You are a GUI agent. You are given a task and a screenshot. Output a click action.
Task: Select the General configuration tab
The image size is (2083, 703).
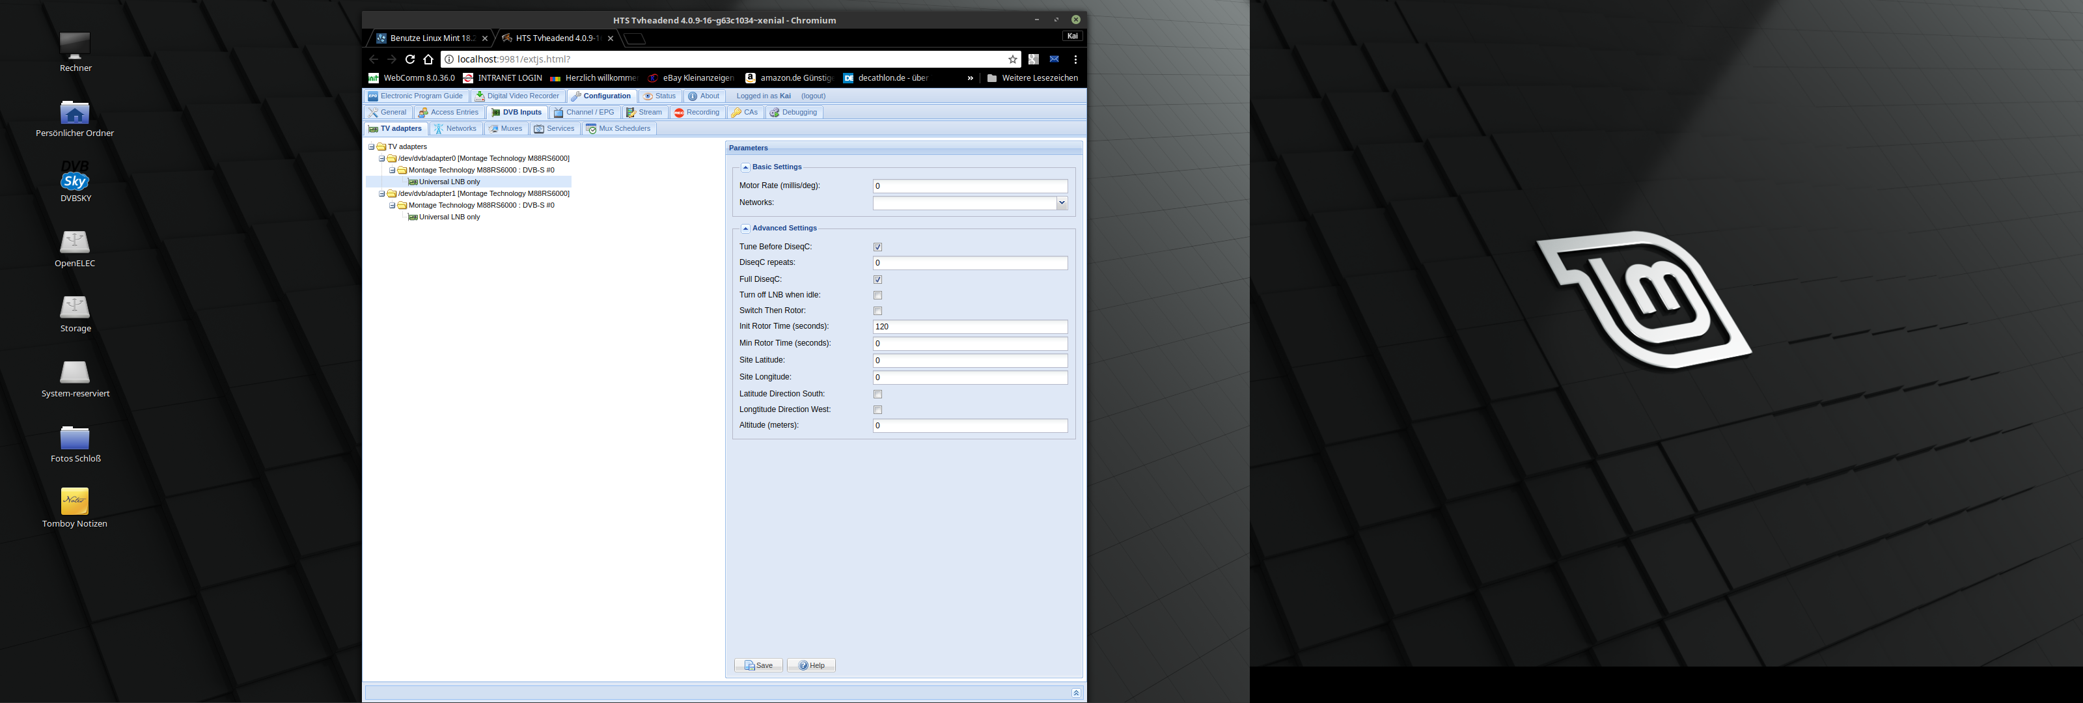pos(387,113)
